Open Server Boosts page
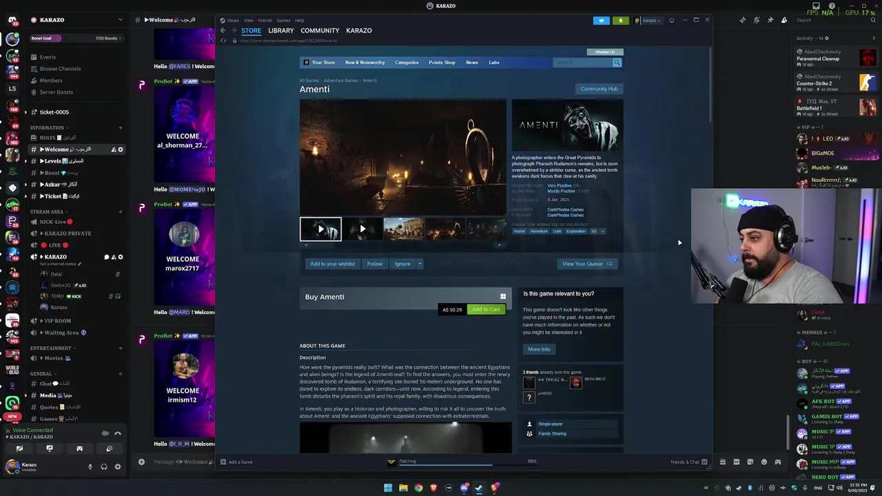This screenshot has height=496, width=882. (56, 92)
